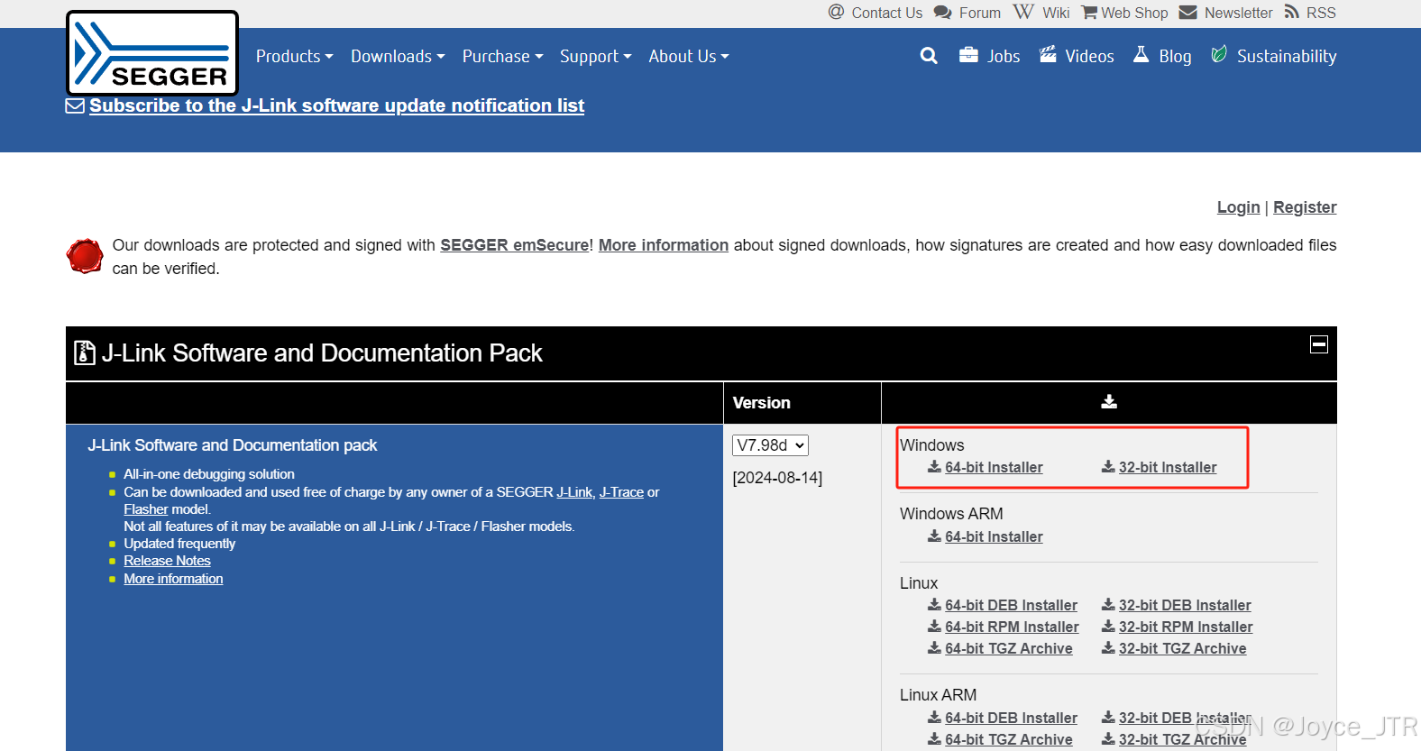Screen dimensions: 1421x751
Task: Expand the About Us menu
Action: (688, 56)
